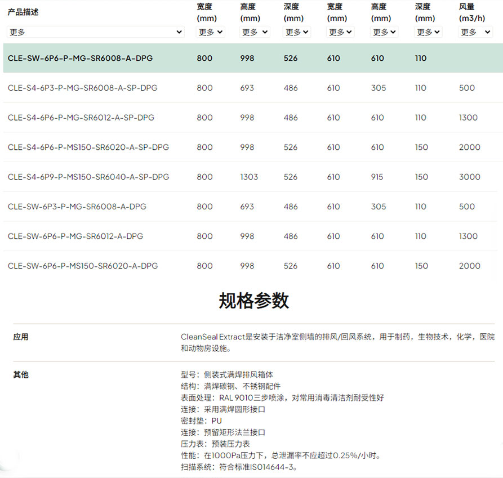Click the 产品描述 column header

23,12
